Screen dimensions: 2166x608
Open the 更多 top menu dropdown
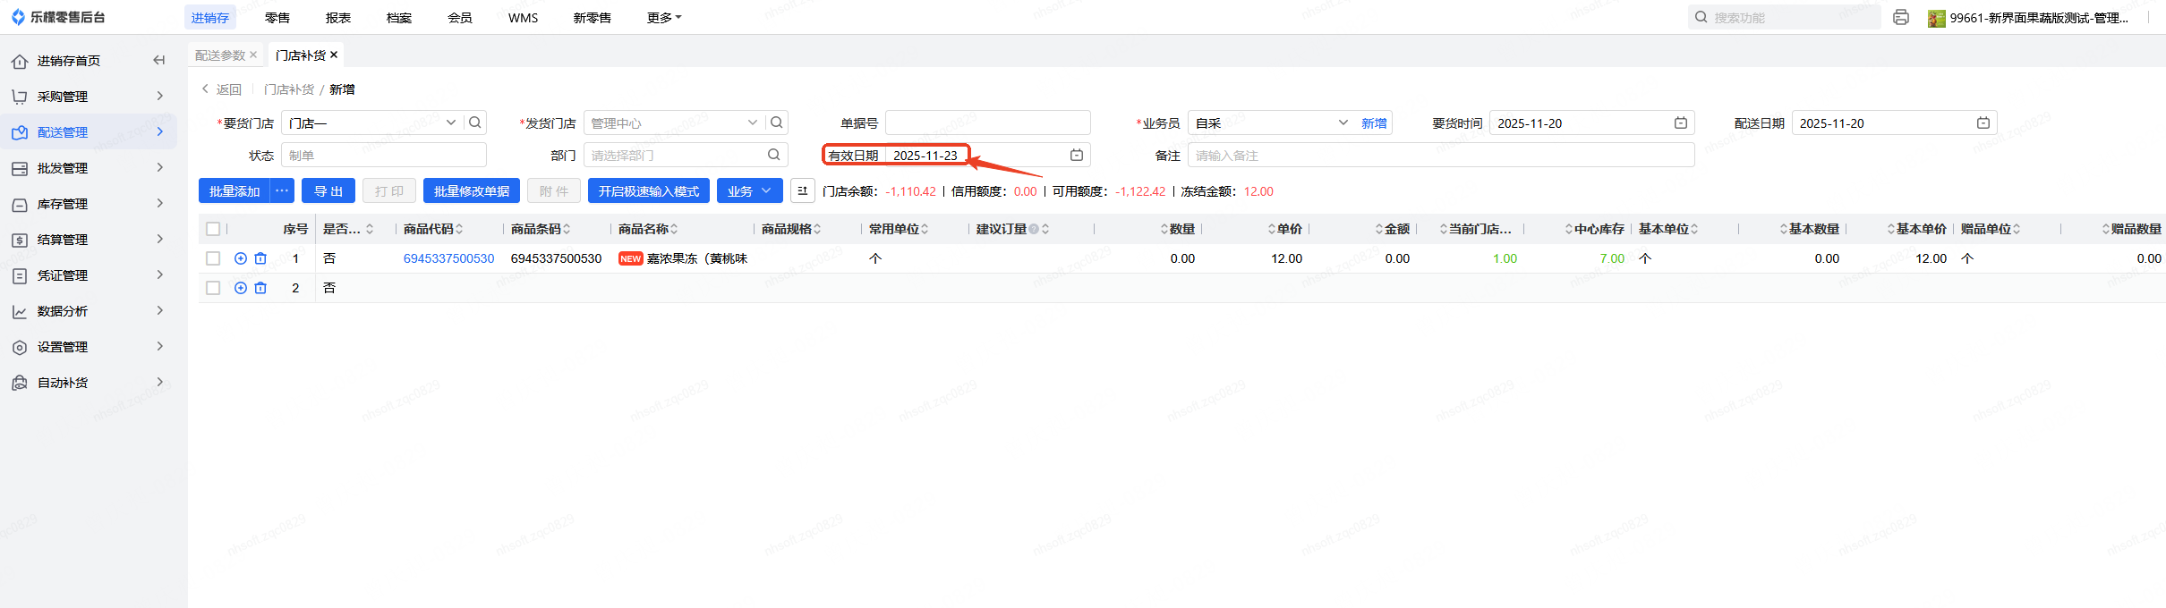[x=664, y=17]
